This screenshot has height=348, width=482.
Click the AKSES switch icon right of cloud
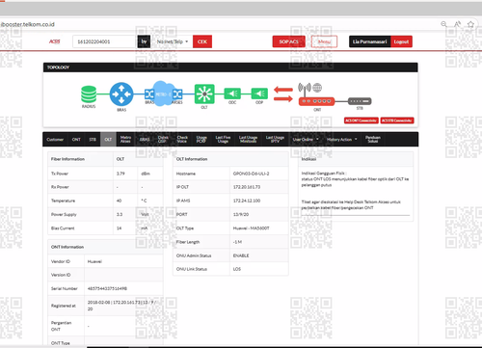[x=177, y=94]
